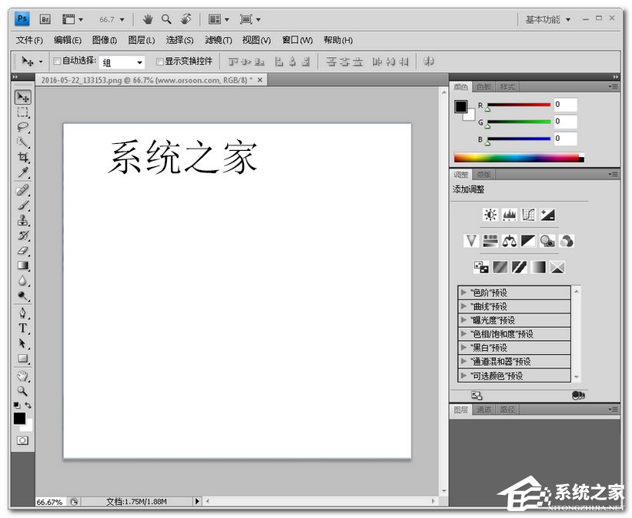Enable the 显示变换控件 checkbox
The height and width of the screenshot is (518, 632).
click(160, 61)
